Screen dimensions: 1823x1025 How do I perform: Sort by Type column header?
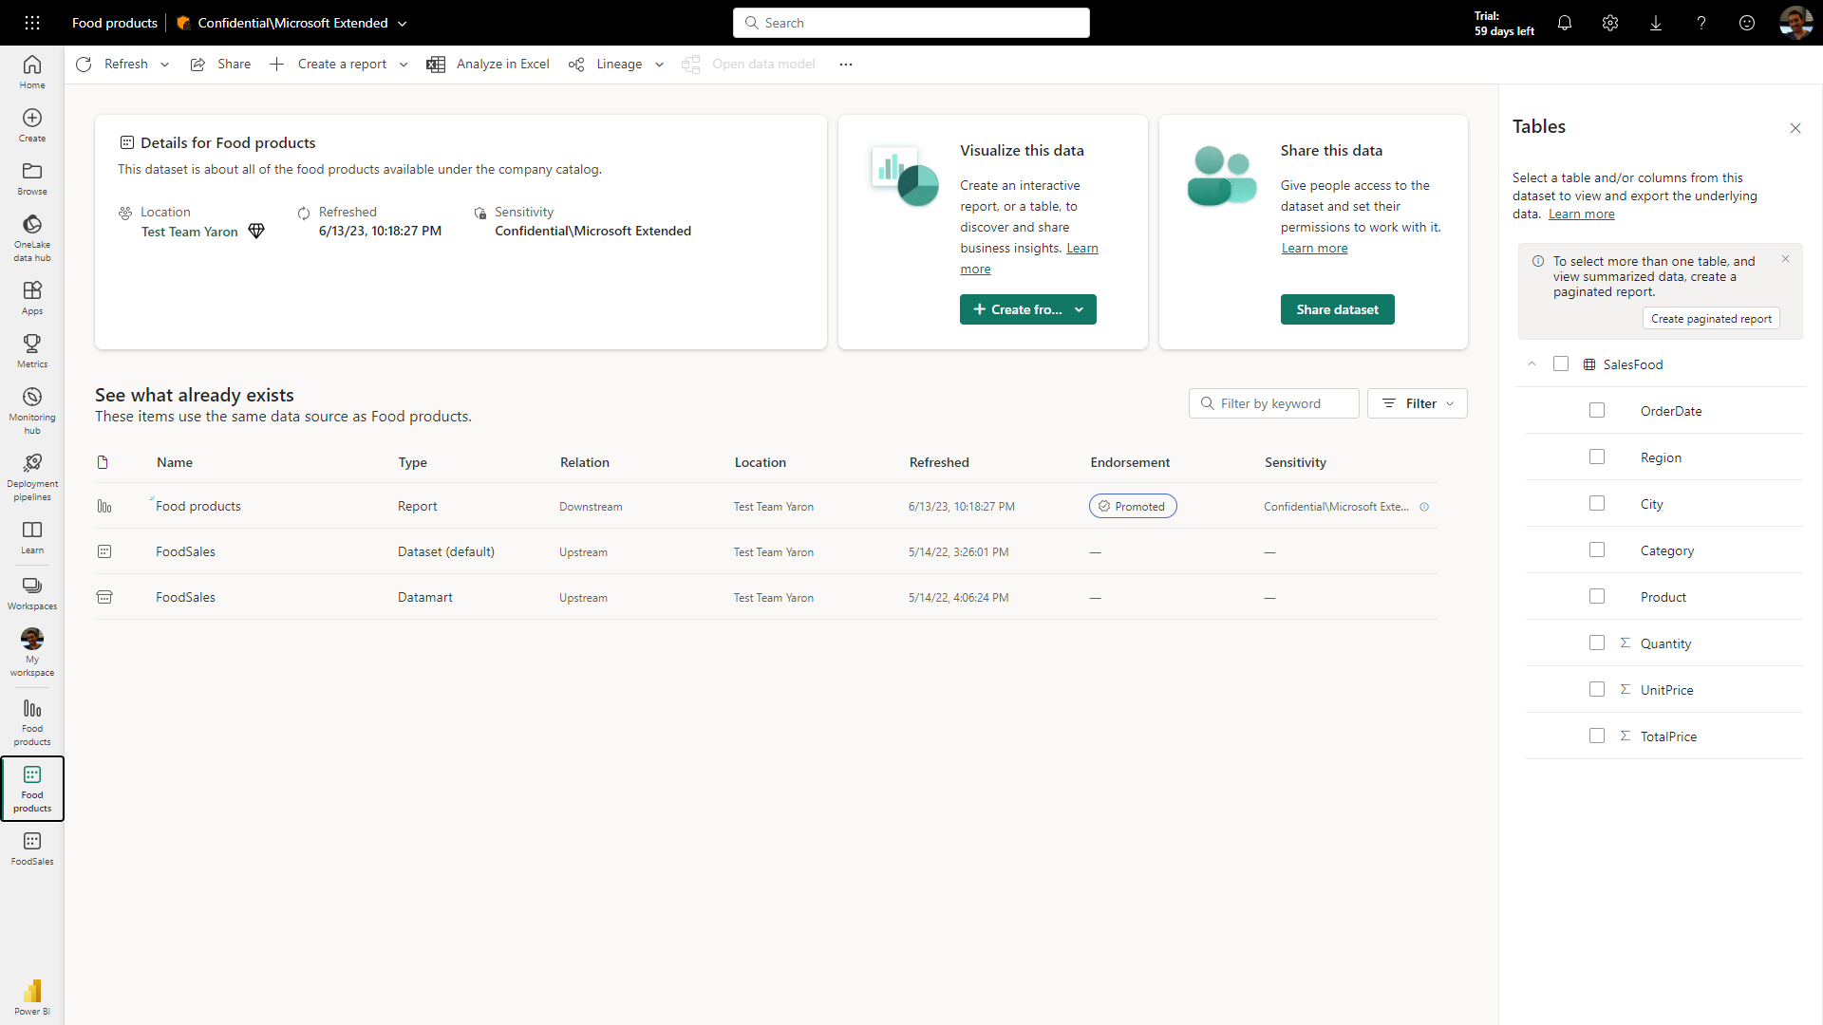412,462
